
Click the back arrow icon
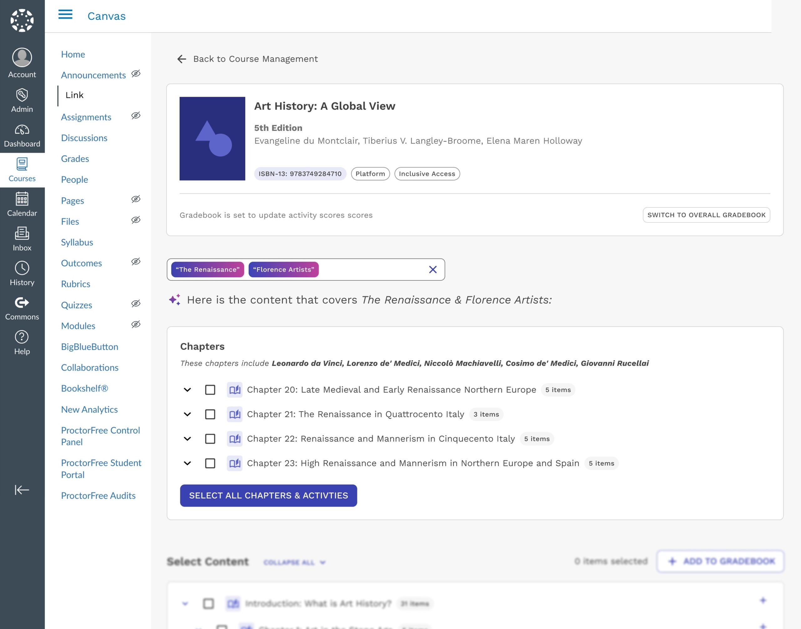click(181, 59)
